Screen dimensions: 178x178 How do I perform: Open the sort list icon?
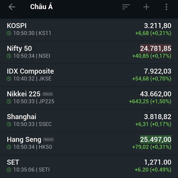[x=126, y=7]
